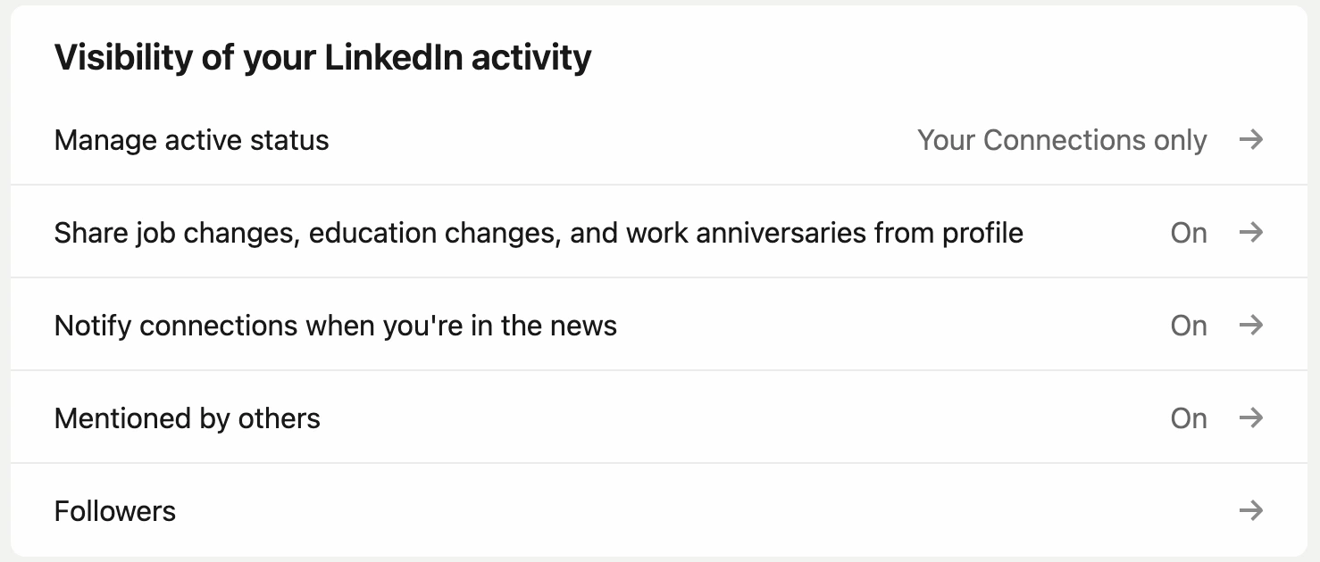Click the On status for Mentioned by others
Screen dimensions: 1320x562
pyautogui.click(x=1189, y=417)
